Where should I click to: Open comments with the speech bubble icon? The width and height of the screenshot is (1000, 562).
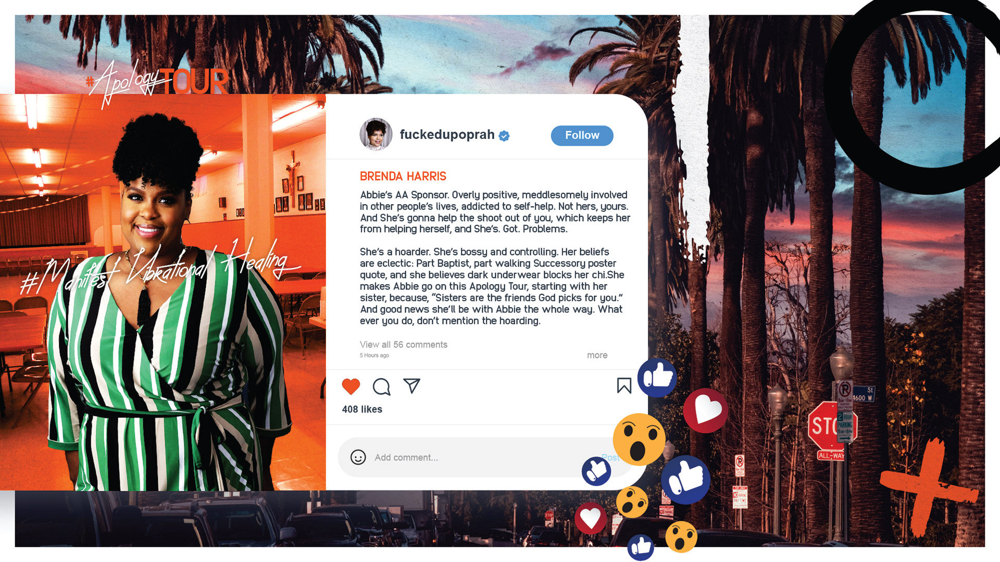pyautogui.click(x=381, y=387)
